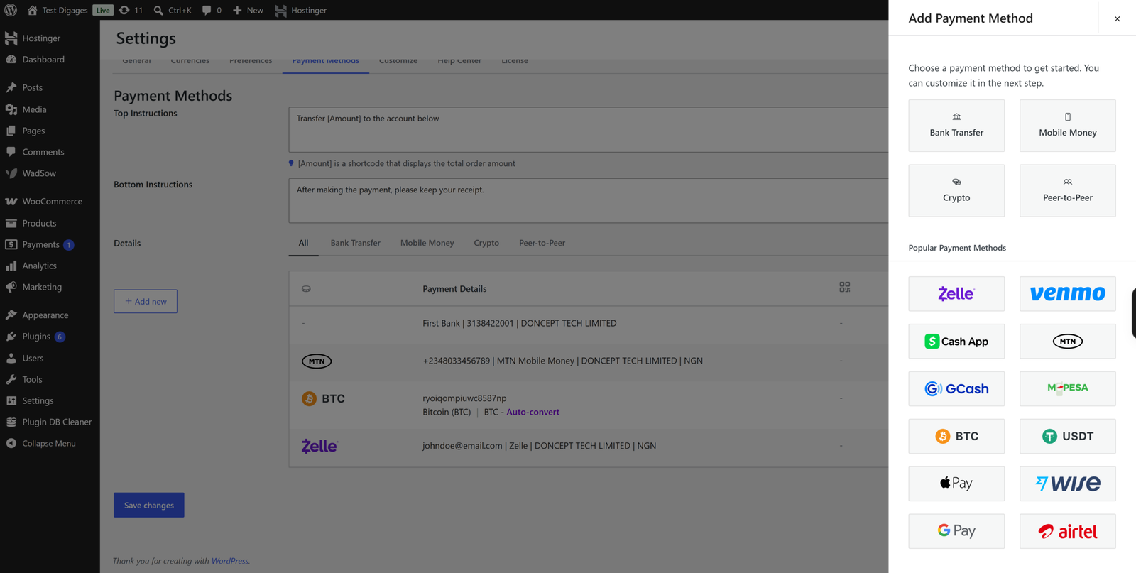This screenshot has width=1136, height=573.
Task: Filter details by Bank Transfer tab
Action: point(356,243)
